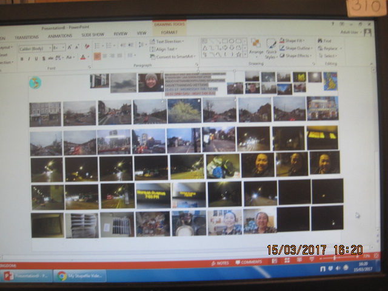The height and width of the screenshot is (291, 388).
Task: Toggle Center align for paragraph
Action: click(x=105, y=56)
